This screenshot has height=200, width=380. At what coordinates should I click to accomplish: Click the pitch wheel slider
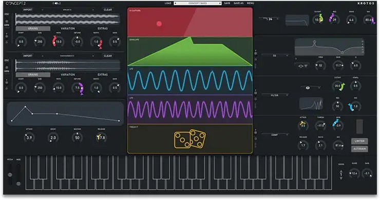tap(10, 174)
